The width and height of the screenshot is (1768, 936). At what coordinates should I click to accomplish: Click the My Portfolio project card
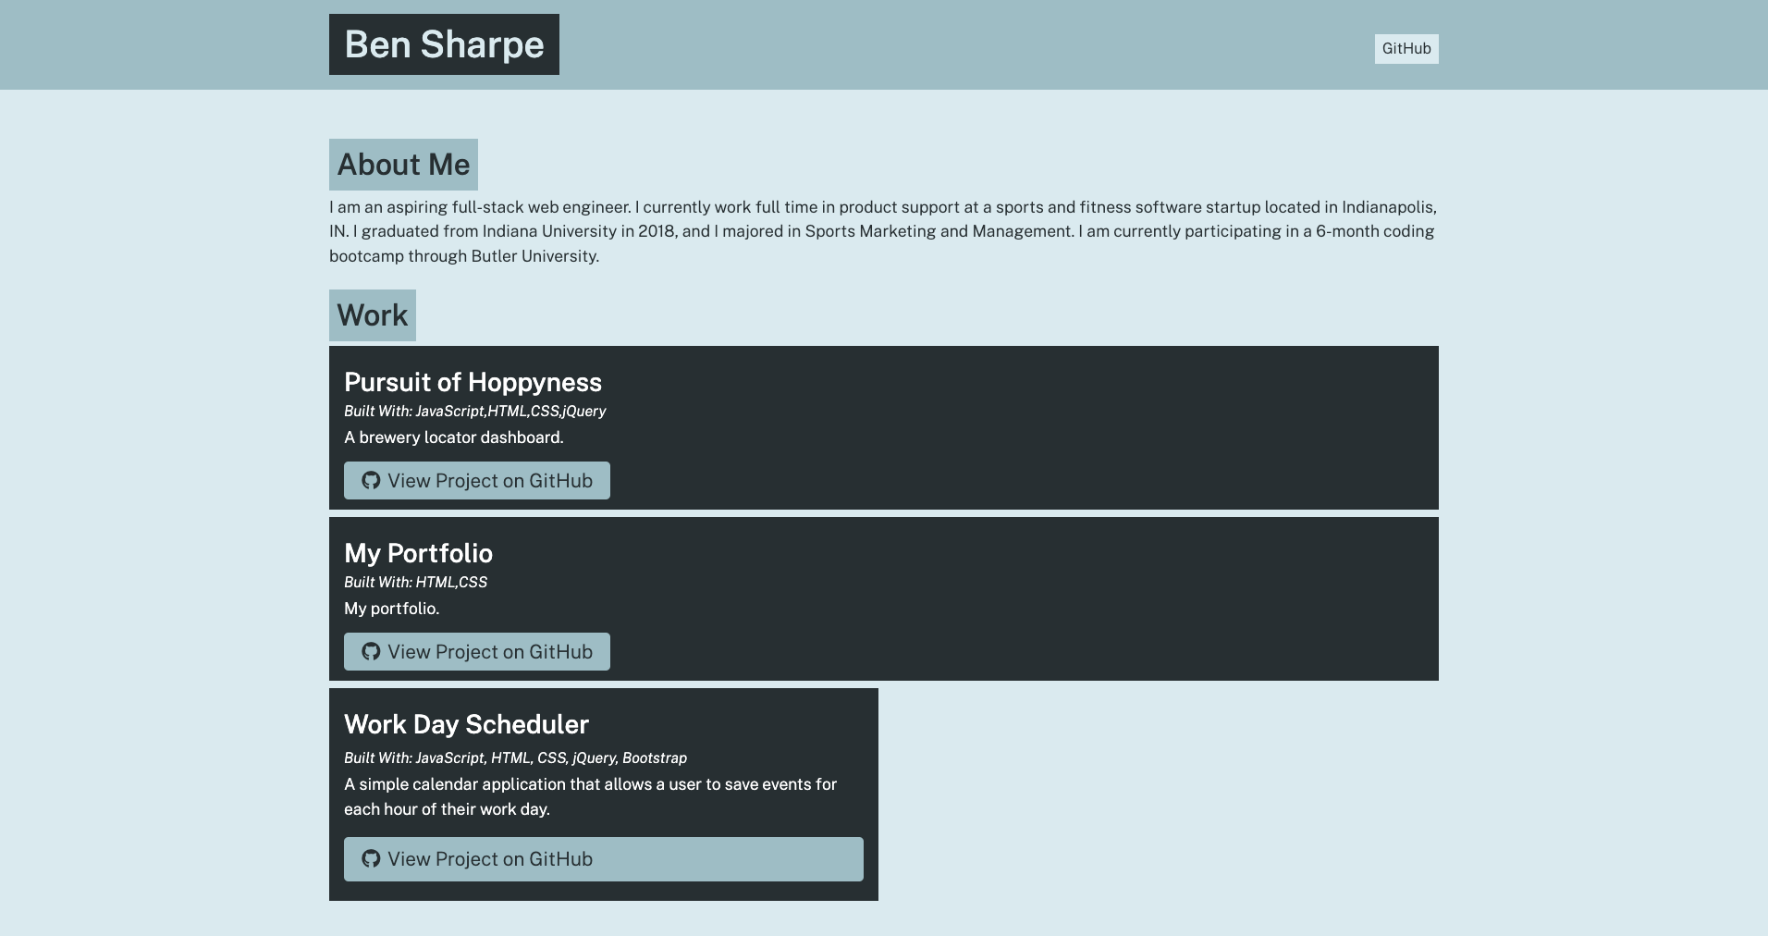click(x=1110, y=598)
